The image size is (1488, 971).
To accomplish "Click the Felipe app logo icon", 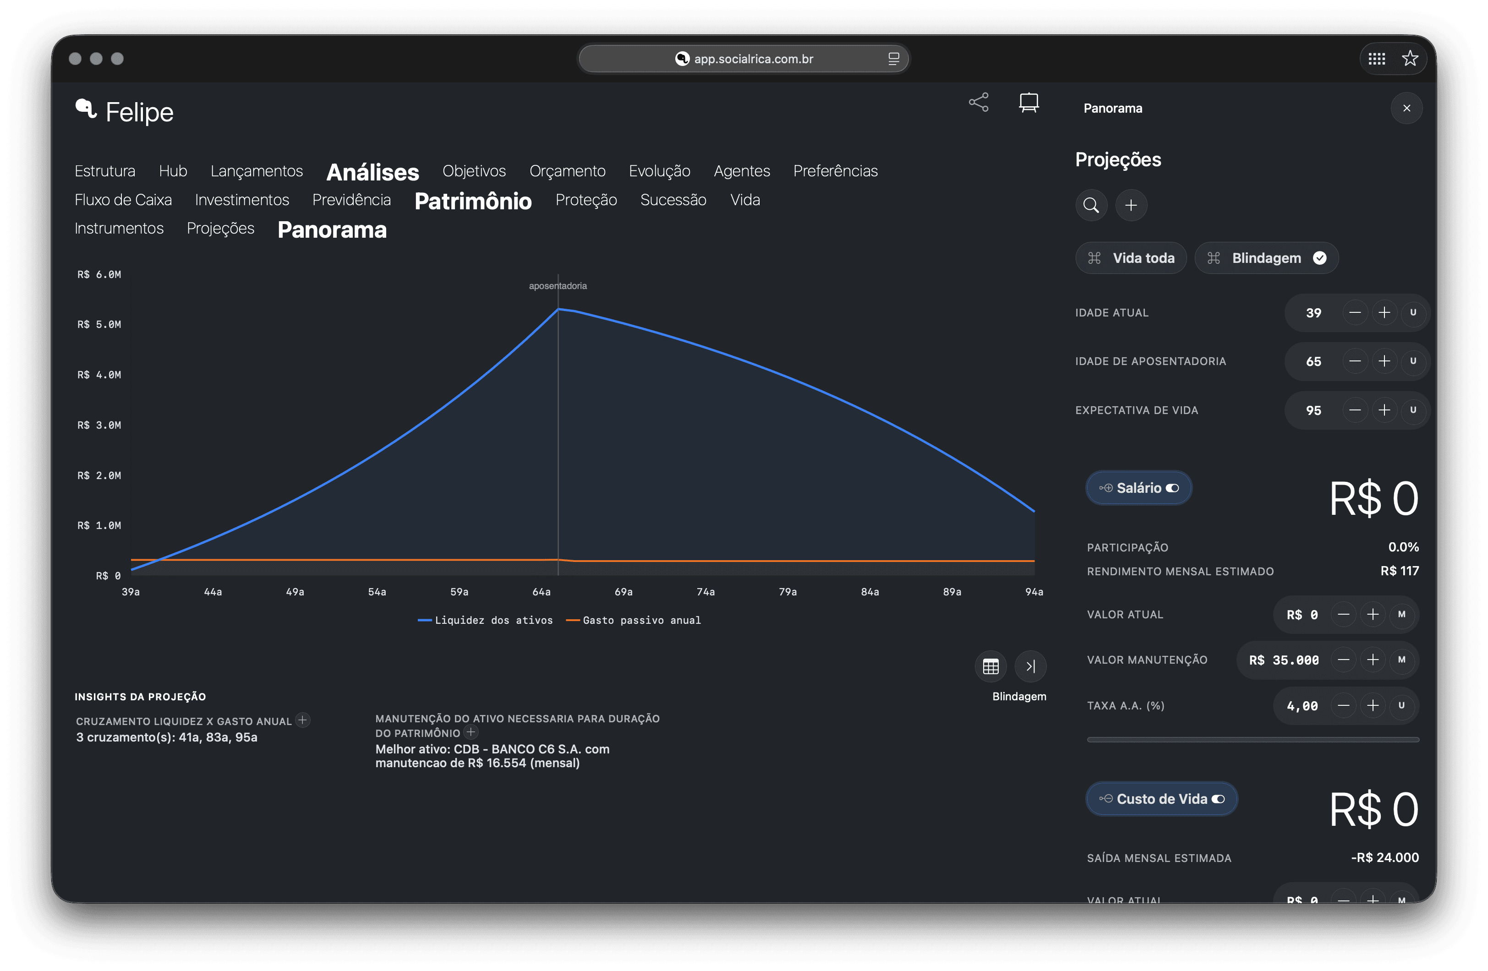I will (x=87, y=109).
